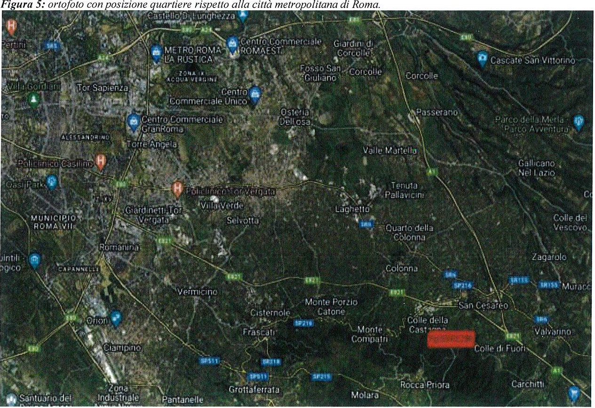Image resolution: width=595 pixels, height=408 pixels.
Task: Select the SP218 road shield above Grottaferrata
Action: [x=271, y=362]
